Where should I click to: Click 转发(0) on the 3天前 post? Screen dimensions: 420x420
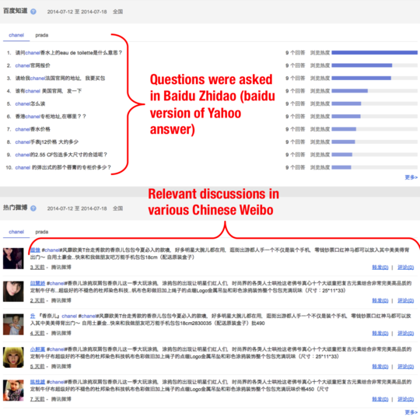[380, 268]
